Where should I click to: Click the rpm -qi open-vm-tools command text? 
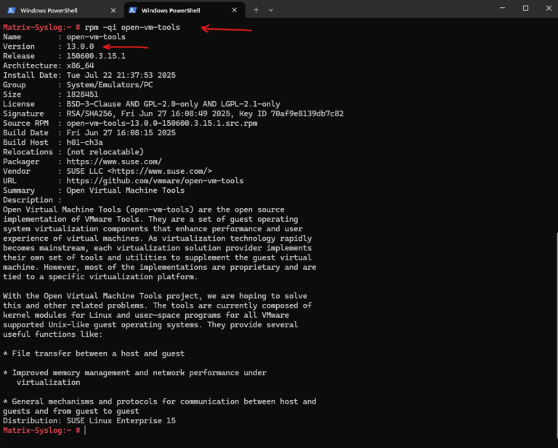(x=132, y=27)
